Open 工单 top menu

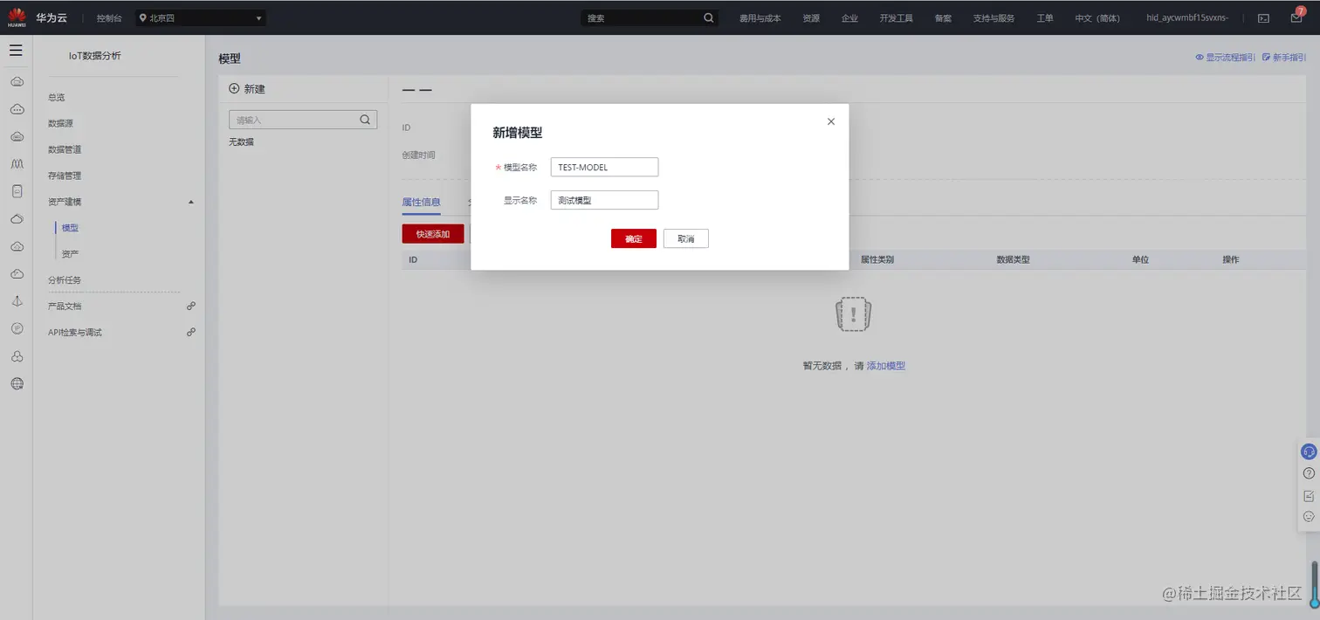pyautogui.click(x=1045, y=17)
